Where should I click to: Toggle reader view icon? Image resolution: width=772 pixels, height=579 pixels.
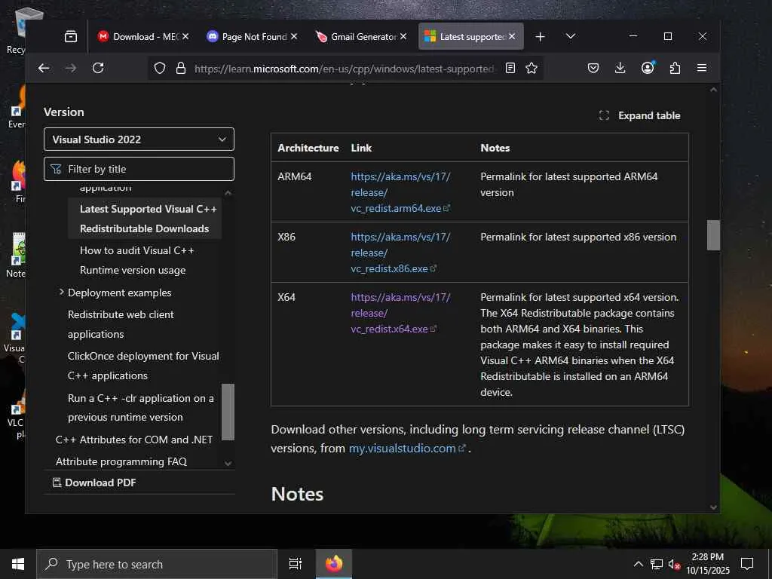click(x=510, y=68)
